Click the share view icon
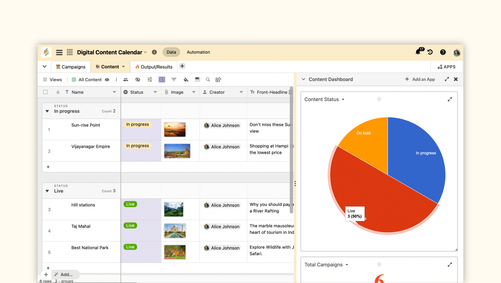 click(x=218, y=80)
